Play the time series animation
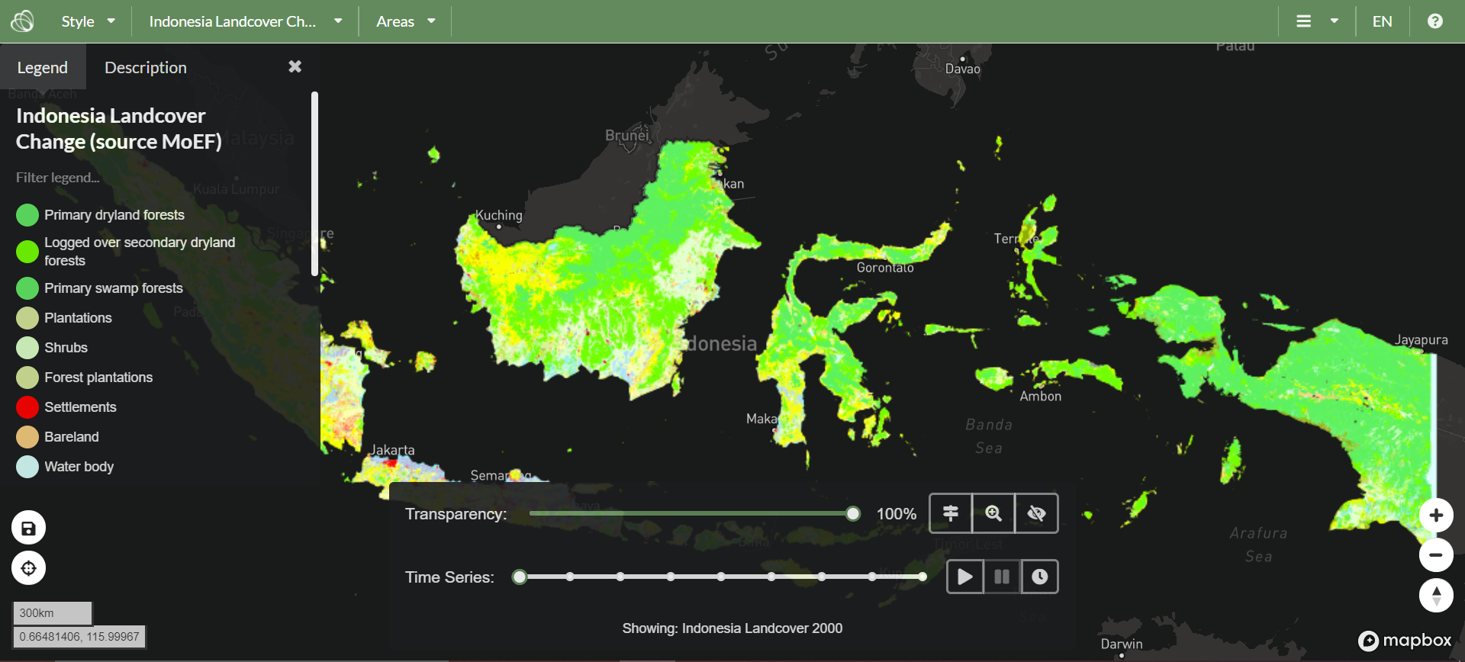Image resolution: width=1465 pixels, height=662 pixels. click(964, 577)
